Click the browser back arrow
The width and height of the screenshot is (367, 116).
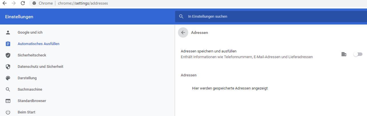point(5,3)
